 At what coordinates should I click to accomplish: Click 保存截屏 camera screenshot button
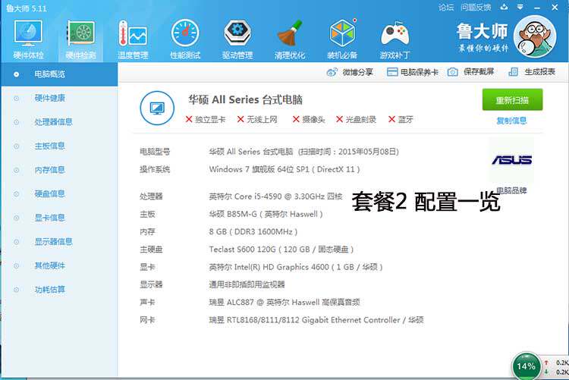[x=470, y=72]
